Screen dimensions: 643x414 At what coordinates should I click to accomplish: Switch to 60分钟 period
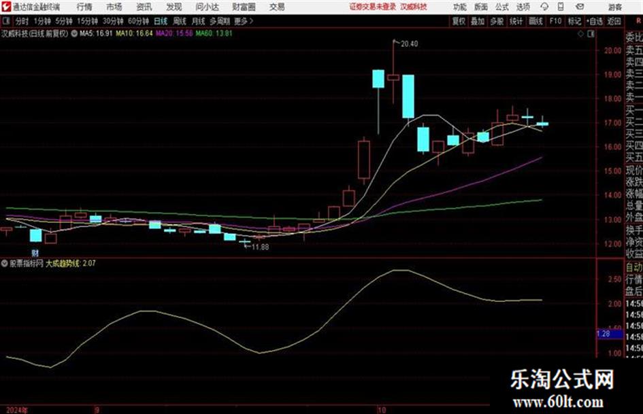coord(138,21)
